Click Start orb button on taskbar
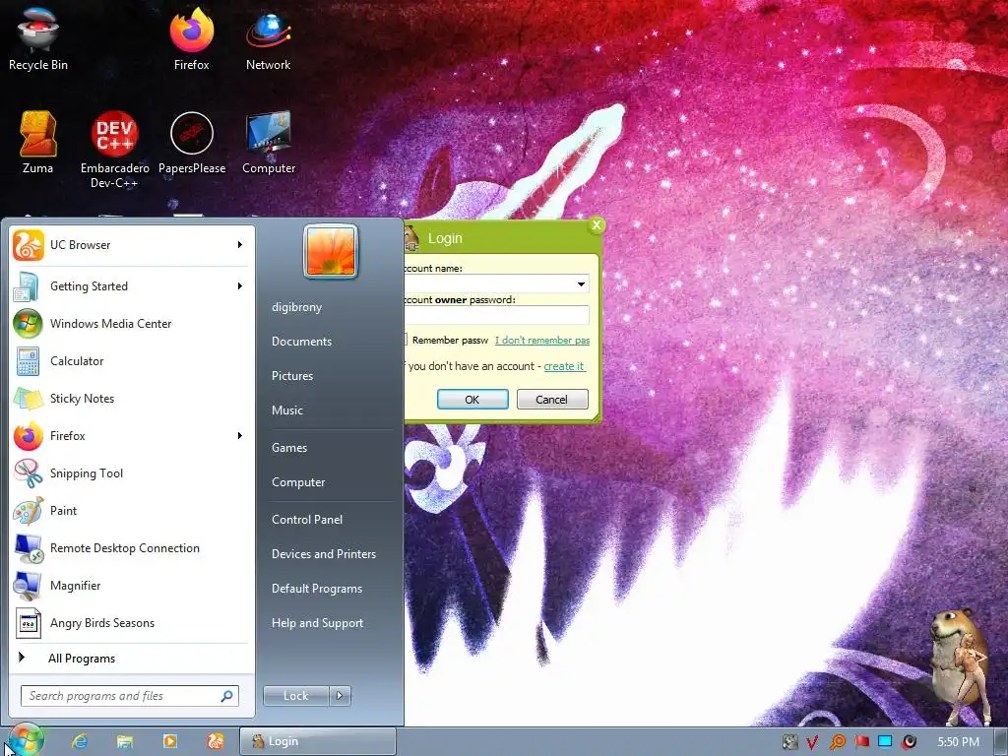 point(27,740)
